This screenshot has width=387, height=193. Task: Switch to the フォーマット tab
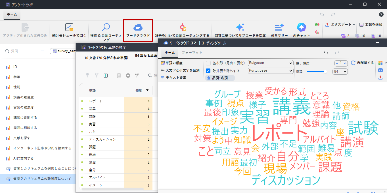point(192,53)
